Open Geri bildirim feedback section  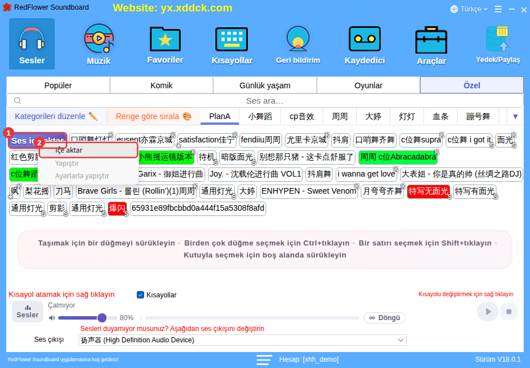[298, 44]
